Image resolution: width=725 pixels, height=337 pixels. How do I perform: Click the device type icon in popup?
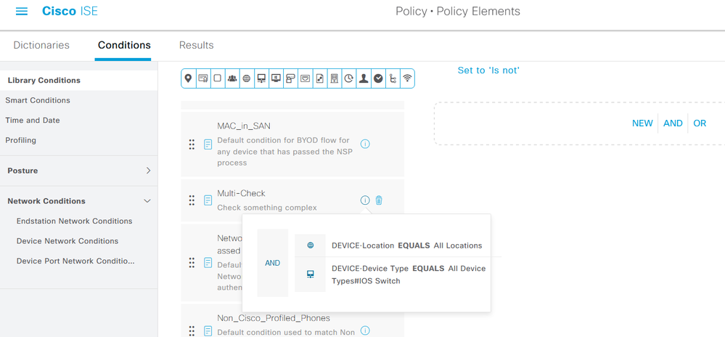coord(311,275)
